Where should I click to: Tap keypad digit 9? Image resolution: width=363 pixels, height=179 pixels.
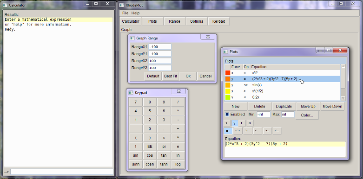[x=164, y=102]
